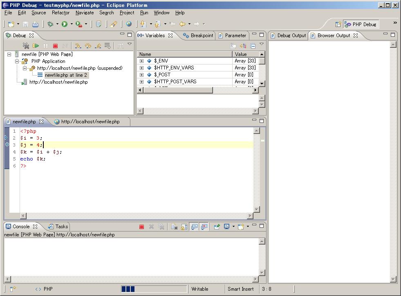401x296 pixels.
Task: Click the green Run toolbar icon
Action: [x=65, y=24]
